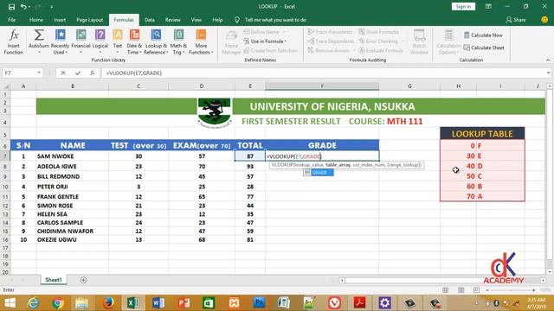Click the fx icon beside formula bar

[93, 73]
